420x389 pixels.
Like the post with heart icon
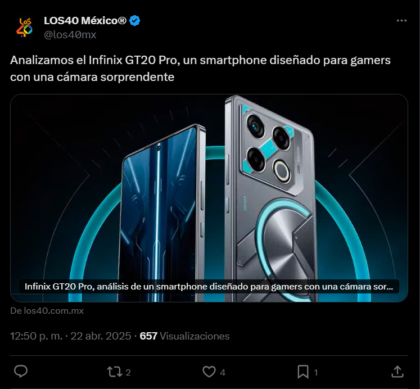[x=209, y=372]
